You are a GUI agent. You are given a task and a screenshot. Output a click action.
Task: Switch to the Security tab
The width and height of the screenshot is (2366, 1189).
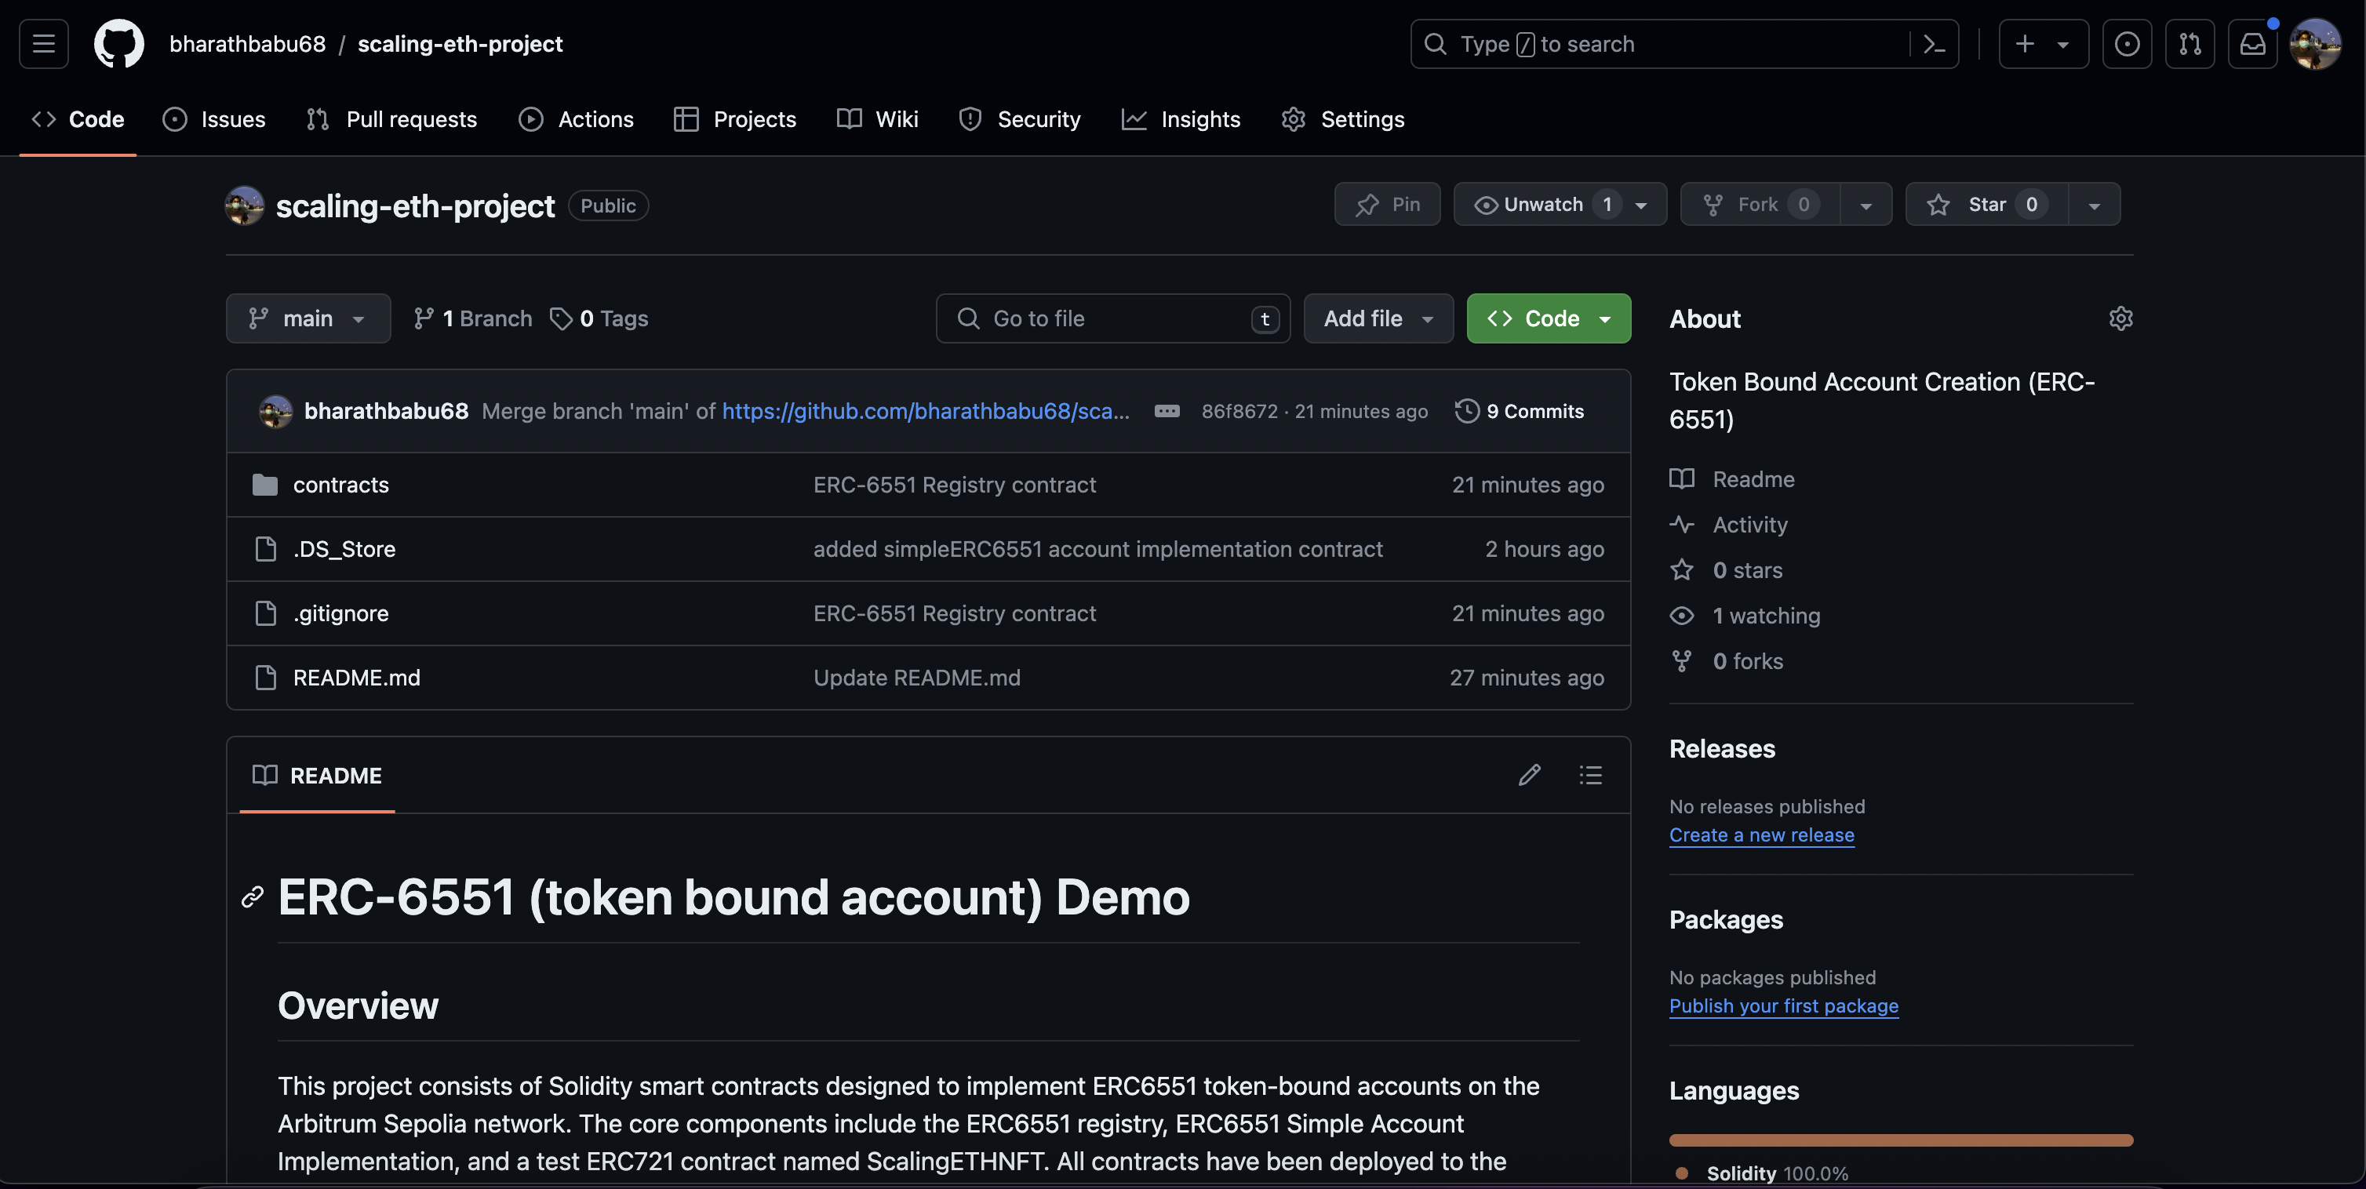pos(1020,119)
